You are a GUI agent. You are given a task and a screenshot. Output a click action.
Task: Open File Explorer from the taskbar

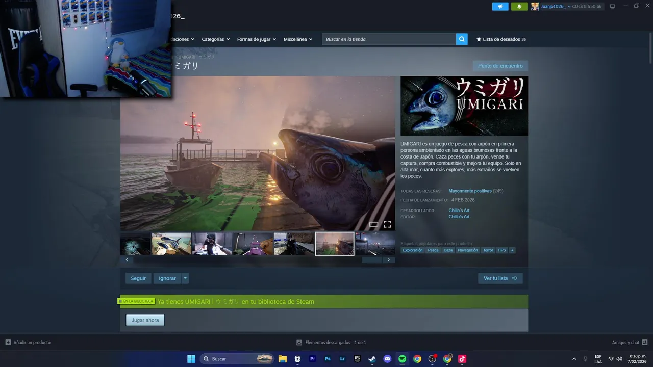pos(282,359)
